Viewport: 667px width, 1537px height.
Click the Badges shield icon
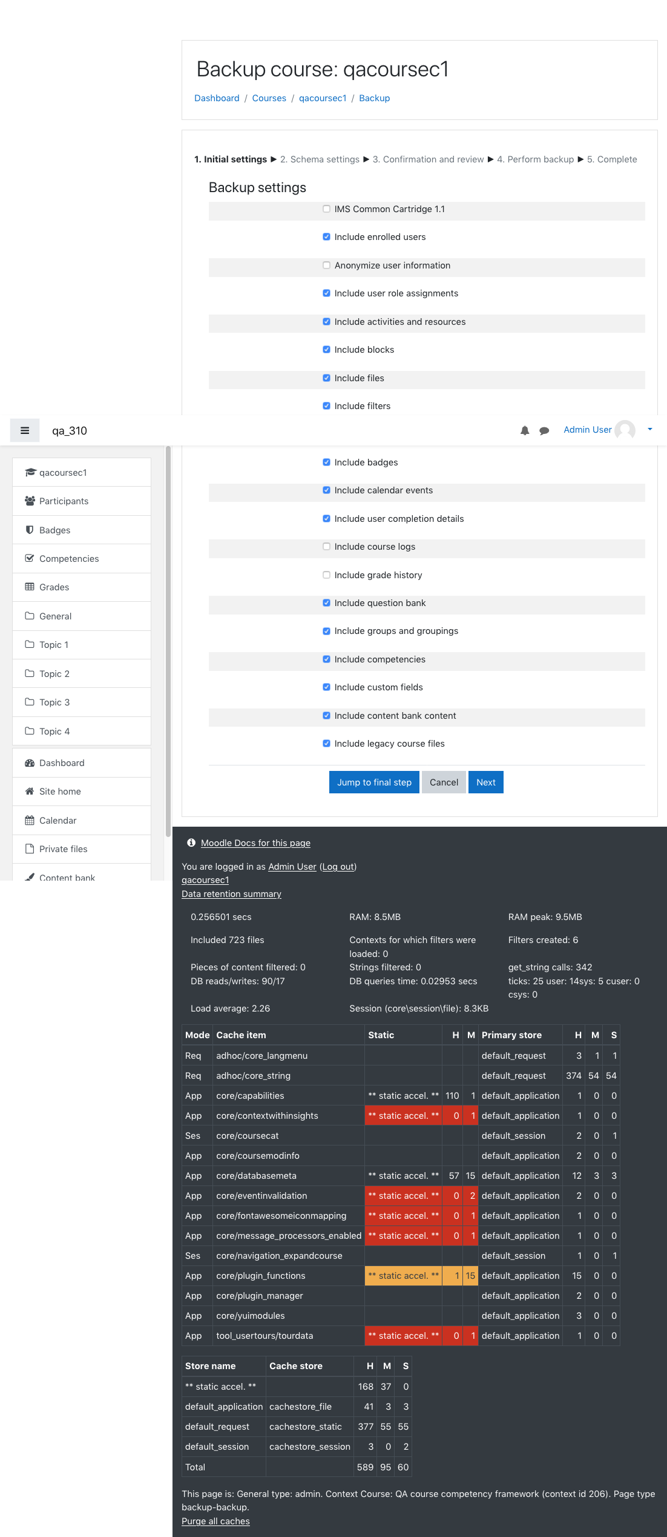pos(30,530)
